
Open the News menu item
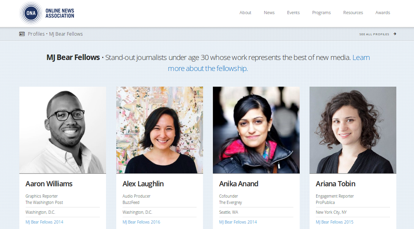coord(269,13)
